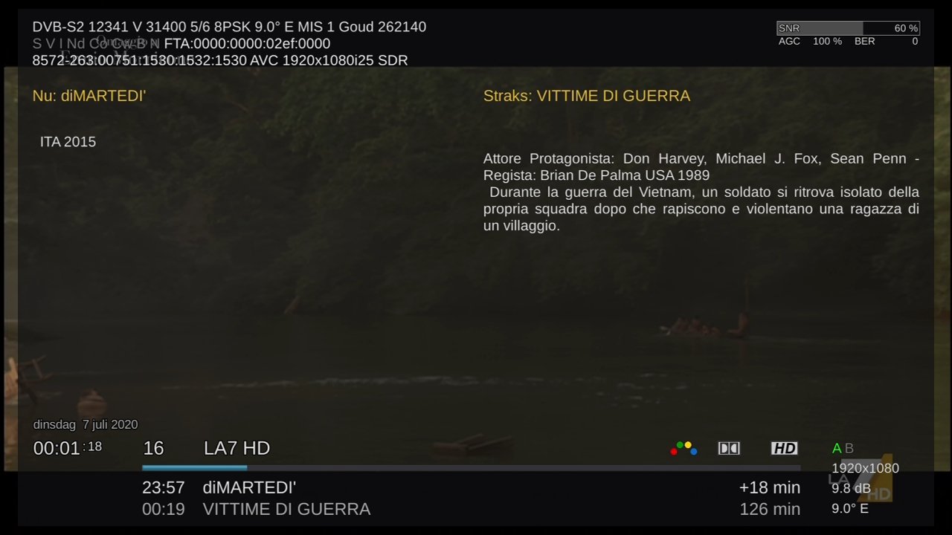Open next event VITTIME DI GUERRA entry
952x535 pixels.
[x=471, y=509]
